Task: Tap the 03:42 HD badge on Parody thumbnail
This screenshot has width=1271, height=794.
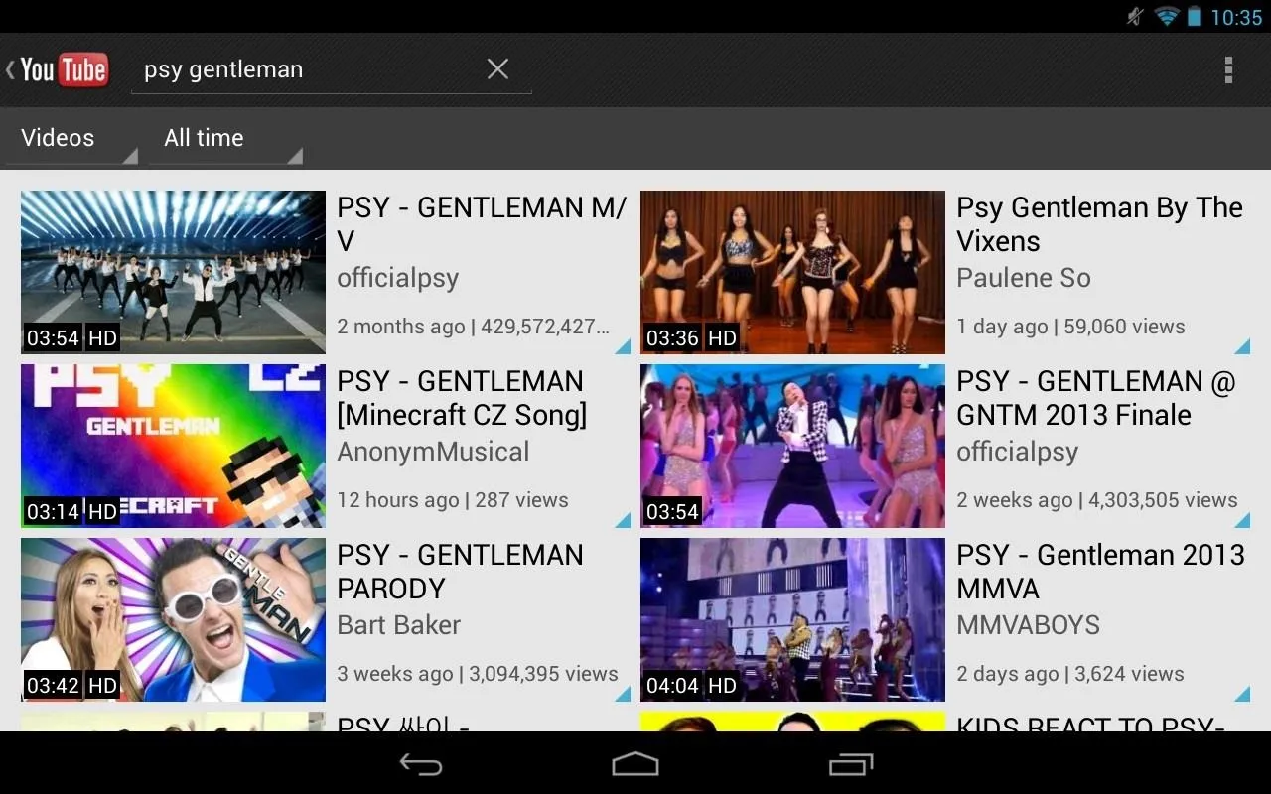Action: [72, 686]
